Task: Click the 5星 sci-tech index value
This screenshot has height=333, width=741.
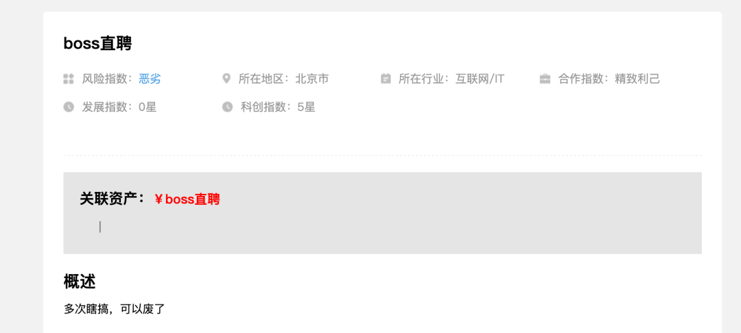Action: point(306,107)
